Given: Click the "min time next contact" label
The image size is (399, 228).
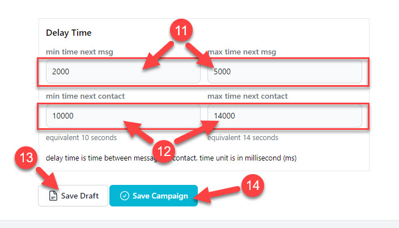Looking at the screenshot, I should click(85, 96).
